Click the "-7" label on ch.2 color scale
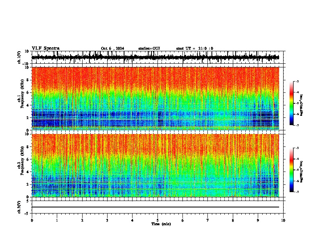This screenshot has height=247, width=319. (x=297, y=192)
